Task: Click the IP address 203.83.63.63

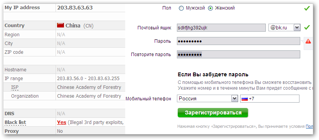Action: (x=75, y=8)
